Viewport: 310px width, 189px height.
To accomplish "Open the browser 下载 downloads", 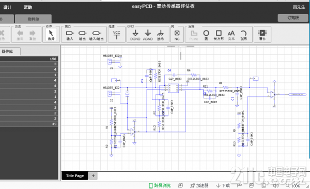I will tap(223, 185).
